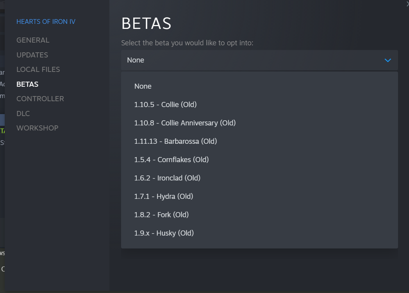This screenshot has width=409, height=293.
Task: Switch to the Updates tab
Action: point(32,55)
